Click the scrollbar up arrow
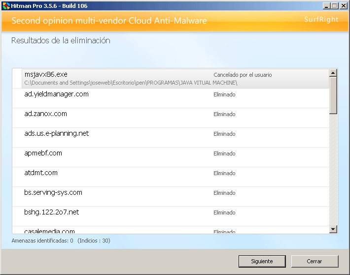 point(333,73)
